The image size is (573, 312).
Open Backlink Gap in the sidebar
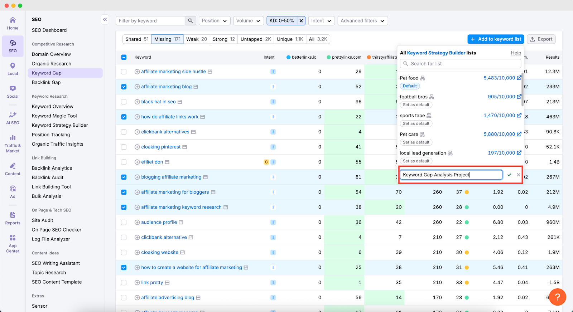coord(46,82)
